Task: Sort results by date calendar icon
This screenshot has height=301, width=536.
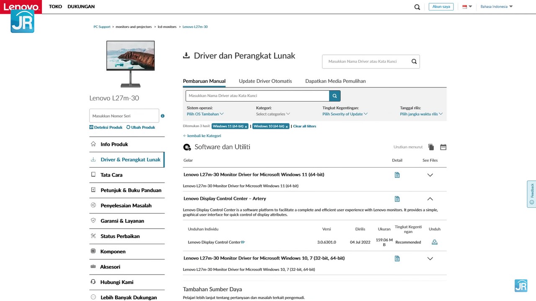Action: click(443, 147)
